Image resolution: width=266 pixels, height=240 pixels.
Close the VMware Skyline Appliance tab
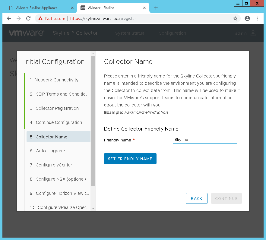click(72, 8)
